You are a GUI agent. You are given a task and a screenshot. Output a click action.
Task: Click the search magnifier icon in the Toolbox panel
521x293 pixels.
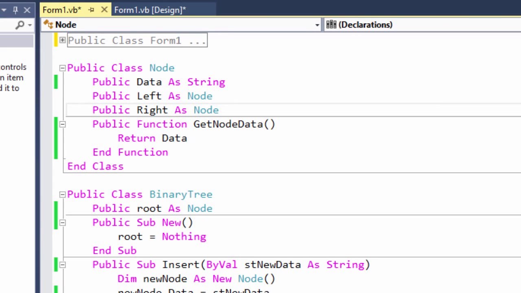pyautogui.click(x=19, y=25)
